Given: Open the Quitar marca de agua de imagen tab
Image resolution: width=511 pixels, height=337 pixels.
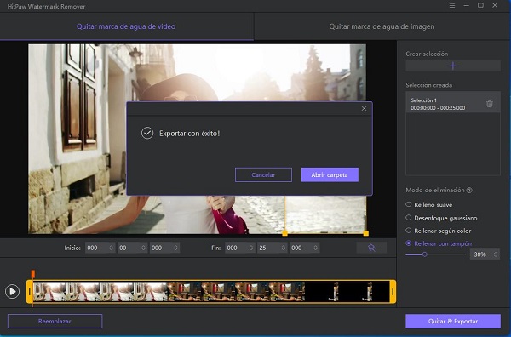Looking at the screenshot, I should 382,26.
